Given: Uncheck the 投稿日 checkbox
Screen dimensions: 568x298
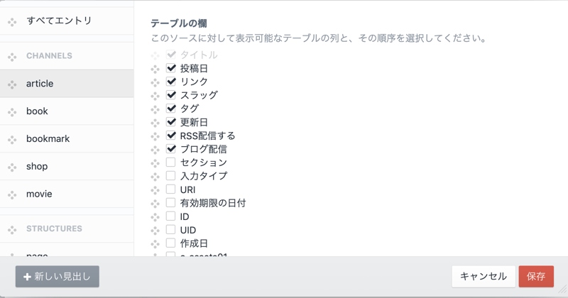Looking at the screenshot, I should click(x=171, y=68).
